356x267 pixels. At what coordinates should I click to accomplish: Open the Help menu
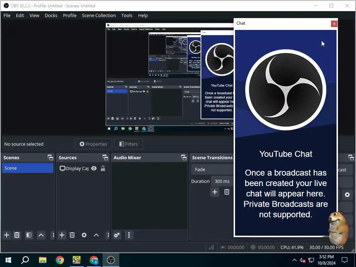point(143,15)
